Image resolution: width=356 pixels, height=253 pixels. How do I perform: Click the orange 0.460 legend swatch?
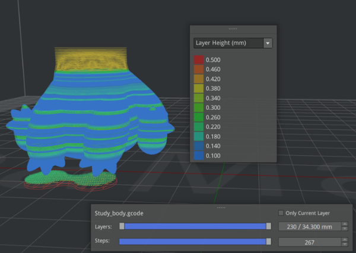(x=199, y=69)
